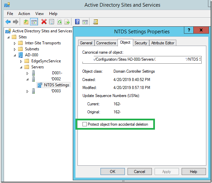Go back with the blue left arrow
Viewport: 212px width, 183px height.
pos(8,22)
